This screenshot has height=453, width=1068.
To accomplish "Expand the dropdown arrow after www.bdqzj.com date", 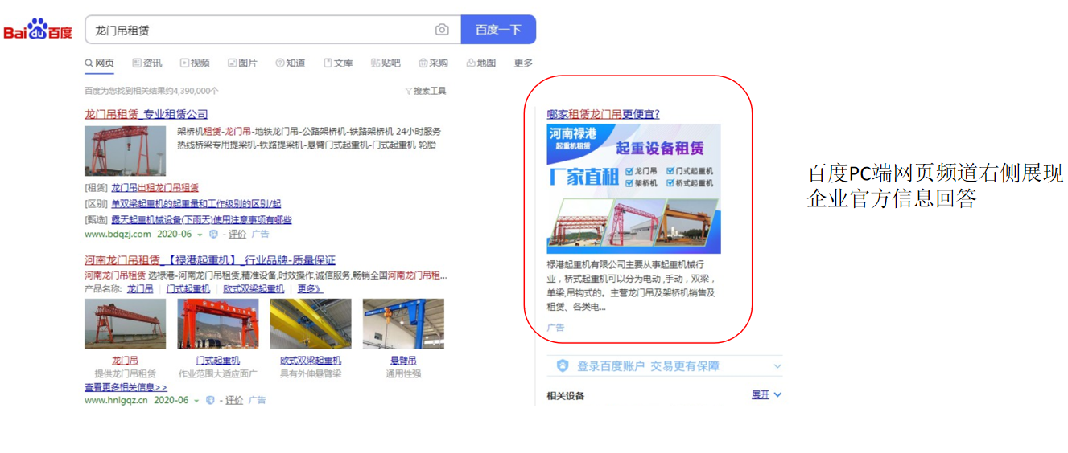I will (200, 235).
